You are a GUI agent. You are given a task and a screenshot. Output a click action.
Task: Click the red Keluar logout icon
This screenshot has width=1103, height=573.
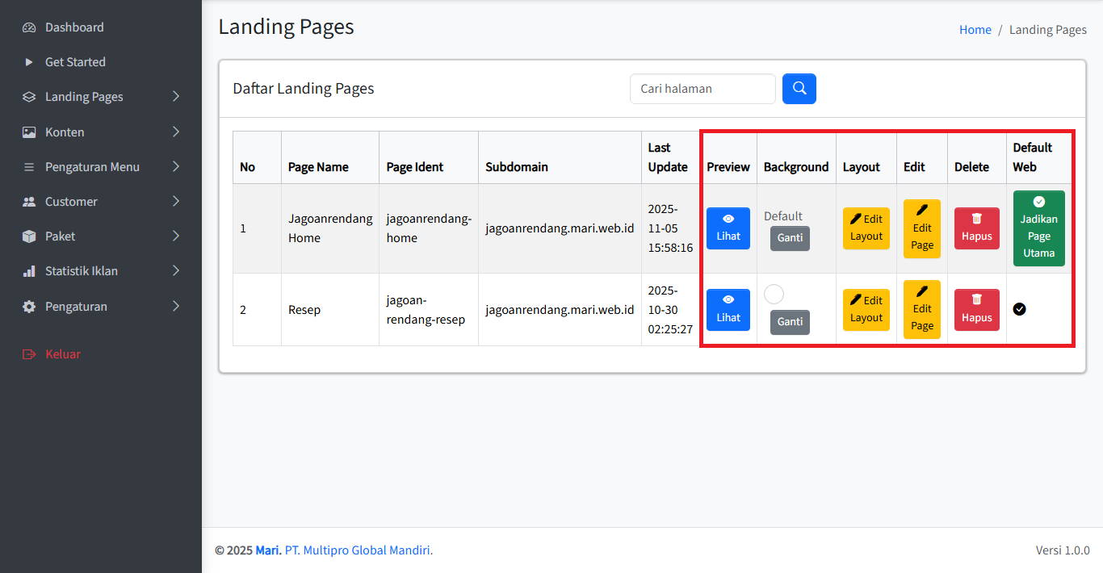(29, 354)
